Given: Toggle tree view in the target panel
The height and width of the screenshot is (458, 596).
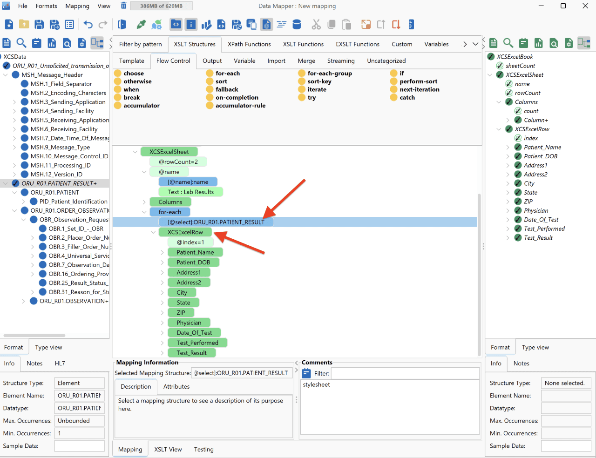Looking at the screenshot, I should (584, 43).
